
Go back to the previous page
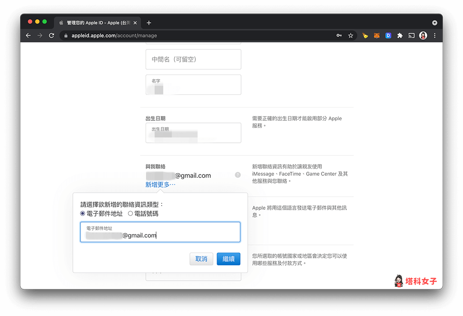(28, 35)
